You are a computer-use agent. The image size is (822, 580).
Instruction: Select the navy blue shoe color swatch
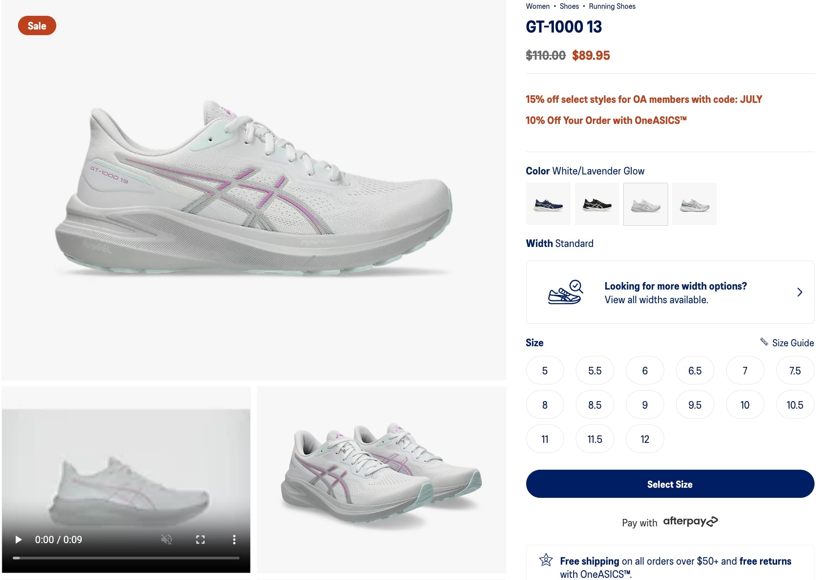(548, 204)
